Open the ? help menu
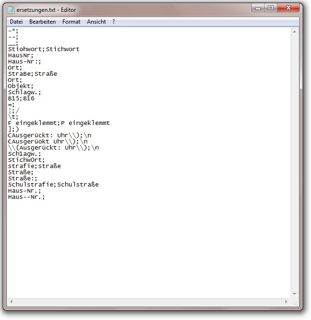Image resolution: width=311 pixels, height=320 pixels. pos(114,22)
